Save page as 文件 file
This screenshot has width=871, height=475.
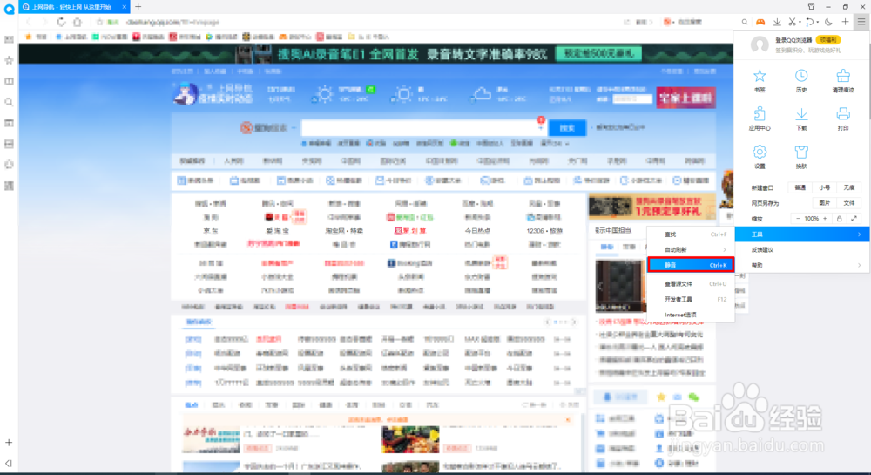848,203
